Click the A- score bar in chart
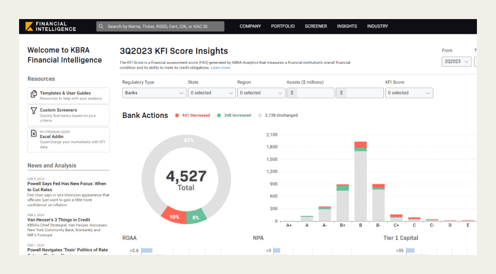Image resolution: width=496 pixels, height=274 pixels. 324,214
